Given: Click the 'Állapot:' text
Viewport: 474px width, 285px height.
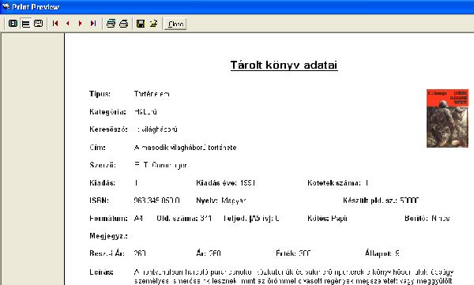Looking at the screenshot, I should [378, 253].
